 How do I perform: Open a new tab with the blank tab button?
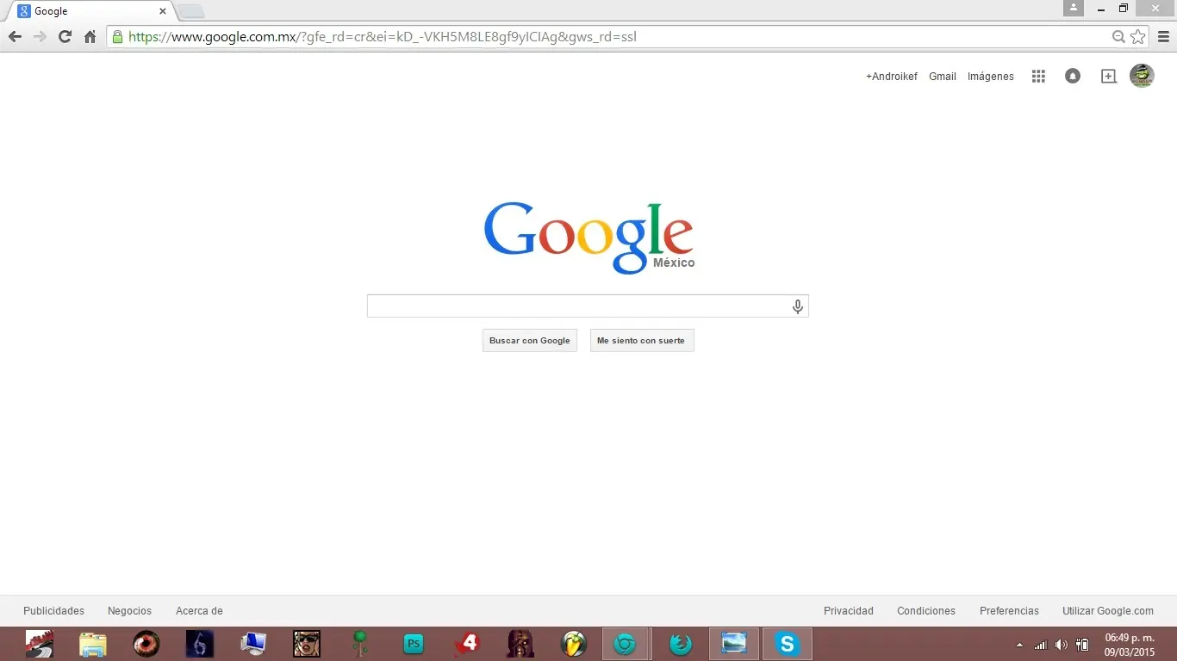tap(190, 11)
